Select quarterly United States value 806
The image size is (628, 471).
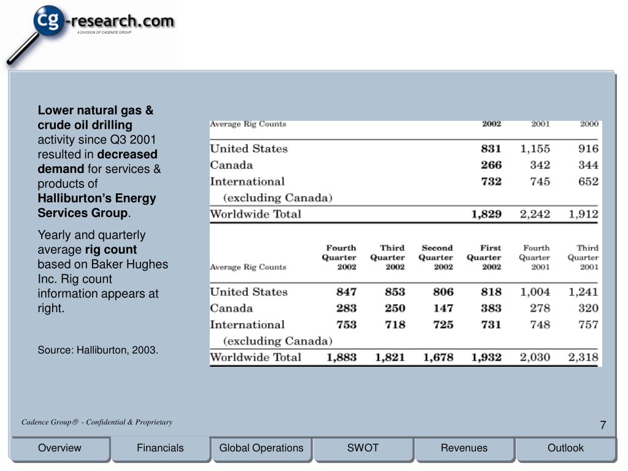(x=443, y=292)
